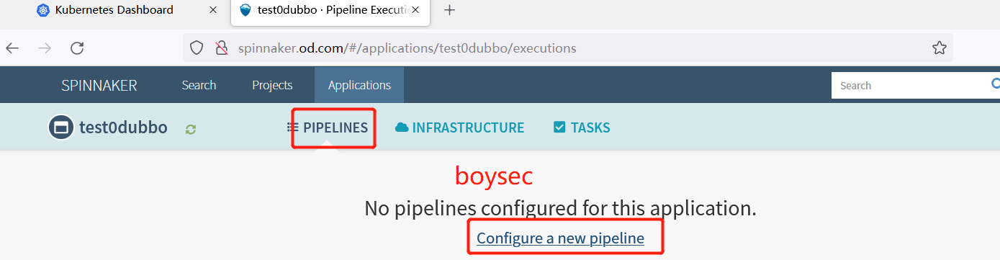Close the Kubernetes Dashboard tab

pos(212,10)
